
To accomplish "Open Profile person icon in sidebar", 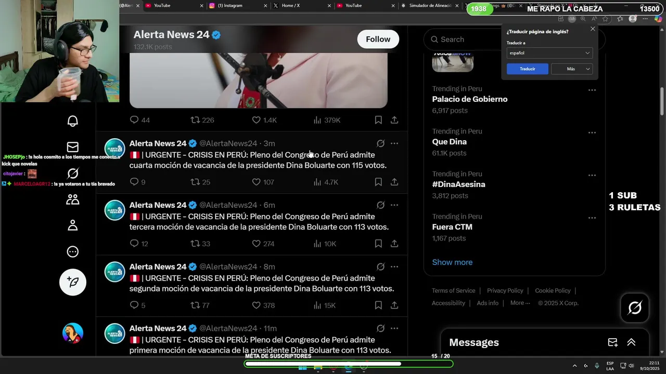I will coord(73,225).
